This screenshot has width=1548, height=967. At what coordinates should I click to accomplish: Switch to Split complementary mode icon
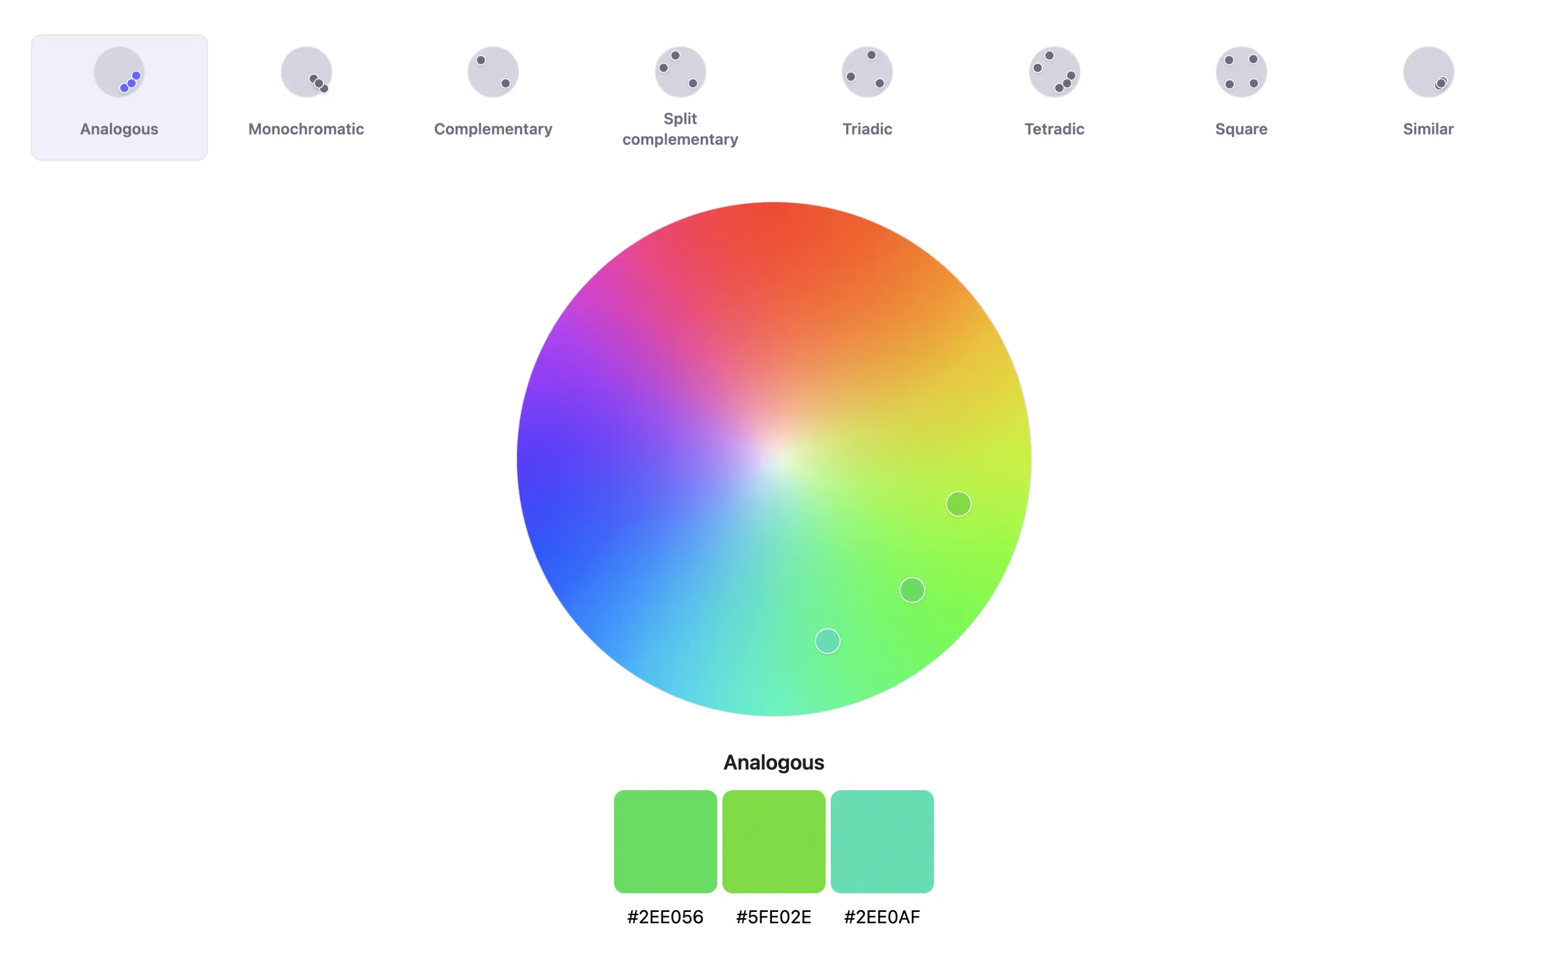pyautogui.click(x=680, y=72)
